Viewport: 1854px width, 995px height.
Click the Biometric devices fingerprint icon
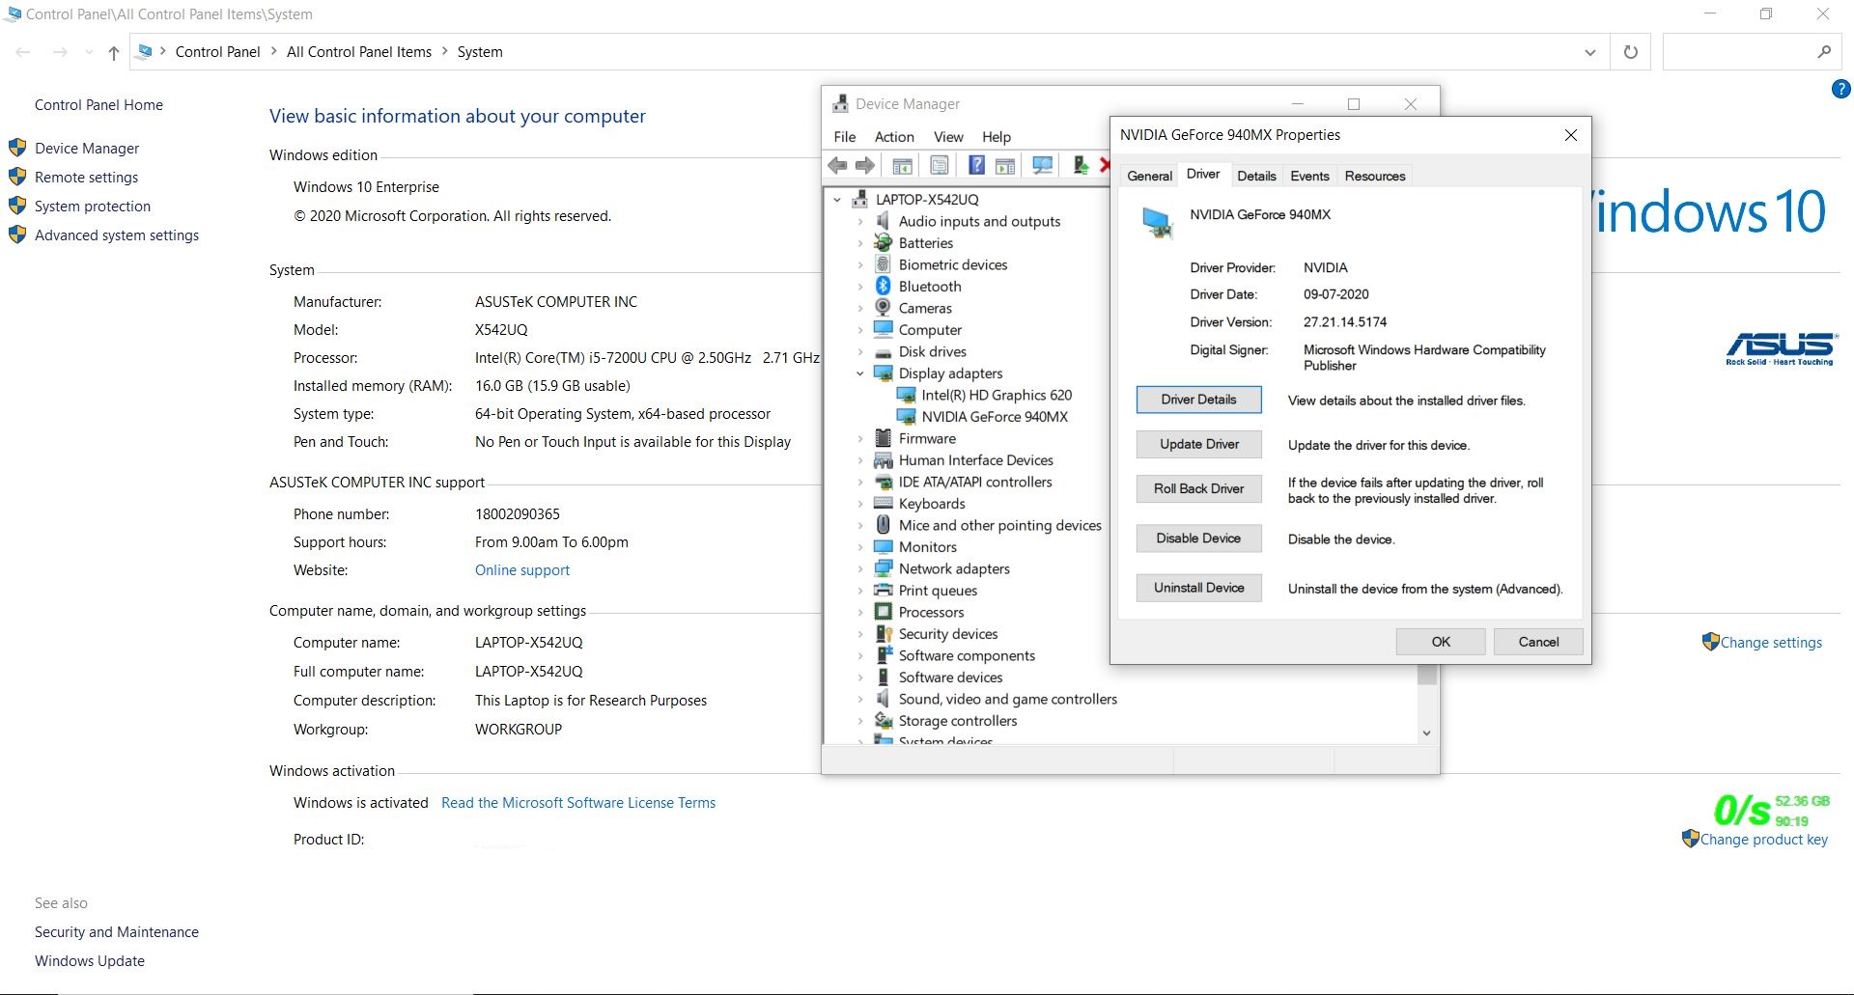click(883, 264)
